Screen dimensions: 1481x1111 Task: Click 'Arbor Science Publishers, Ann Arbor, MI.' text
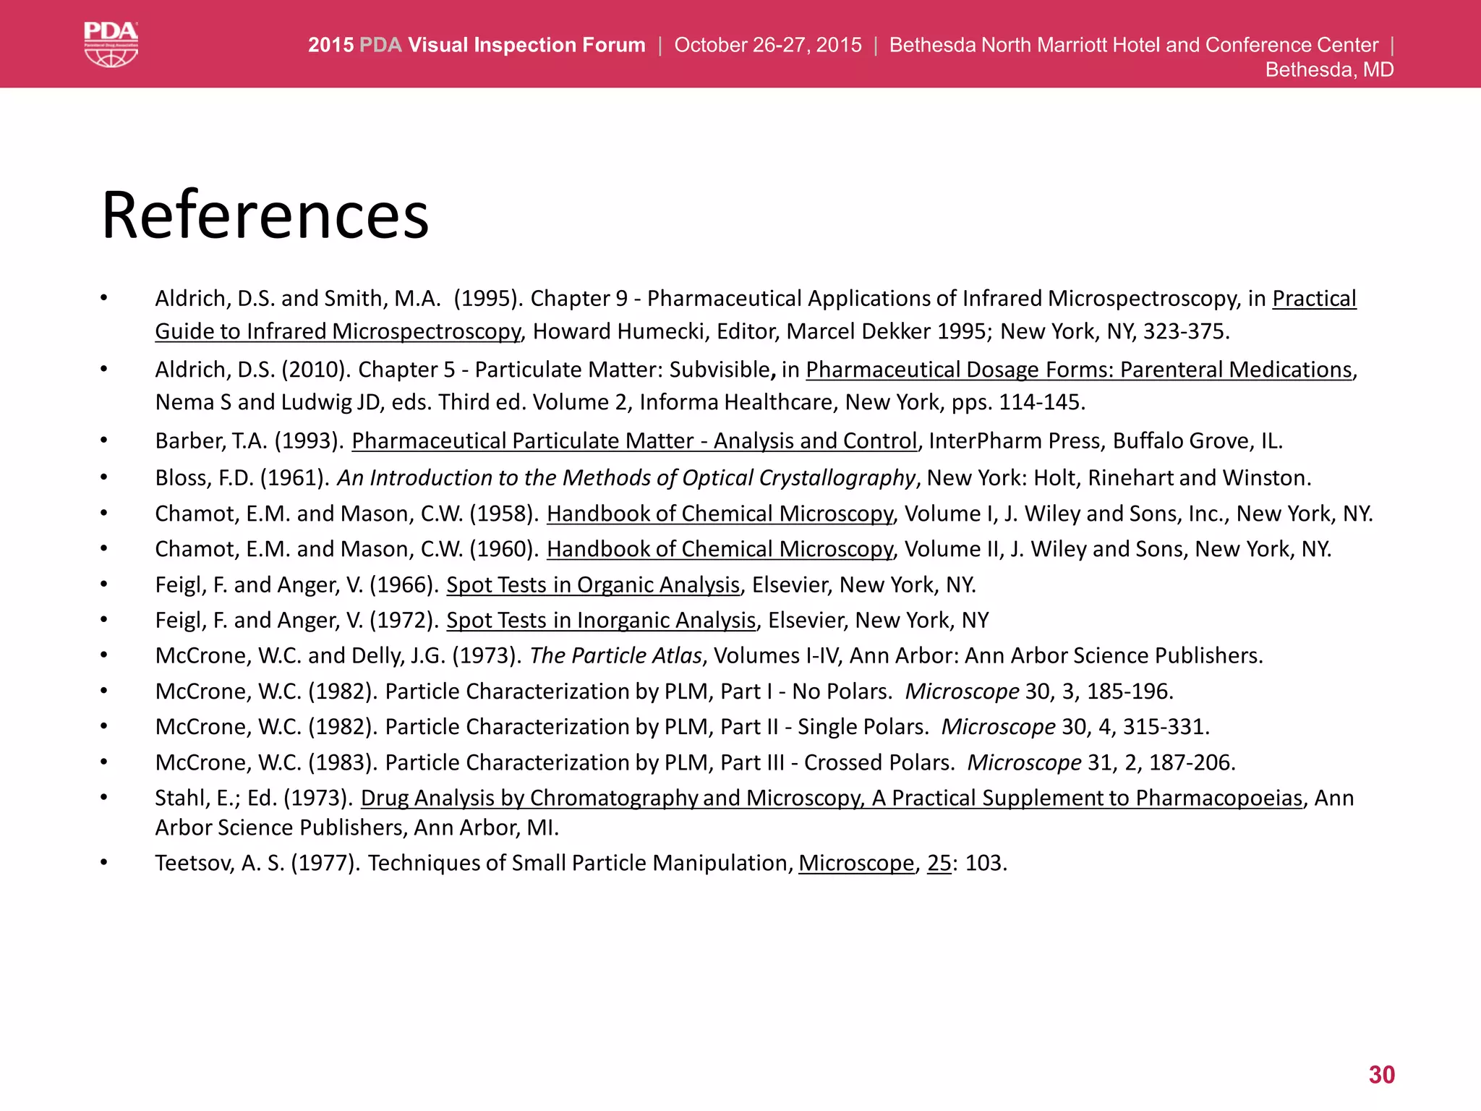pos(357,827)
